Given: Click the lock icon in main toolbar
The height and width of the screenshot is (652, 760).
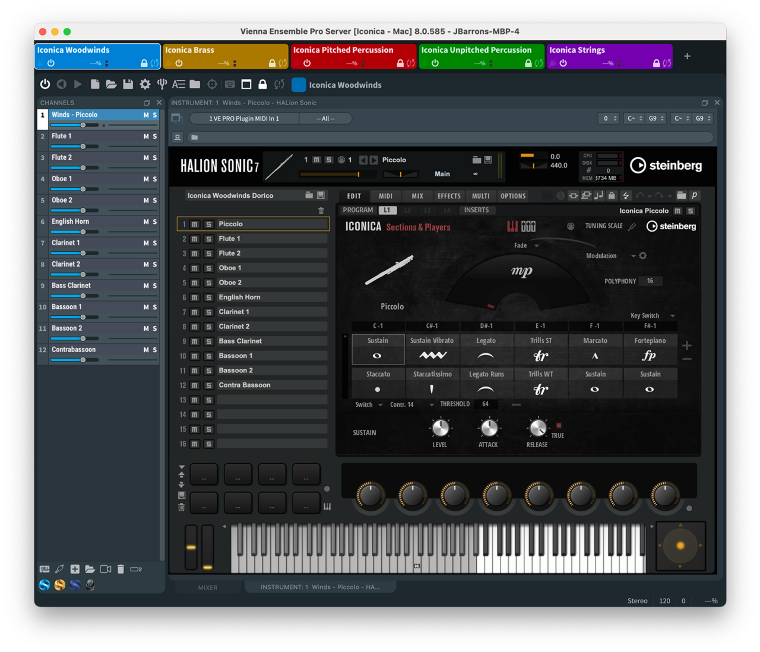Looking at the screenshot, I should click(x=262, y=84).
